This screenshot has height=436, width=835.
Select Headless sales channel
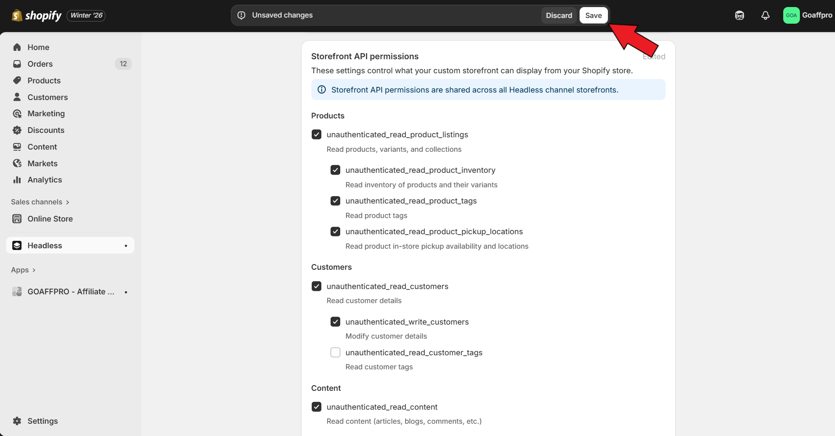[x=45, y=246]
